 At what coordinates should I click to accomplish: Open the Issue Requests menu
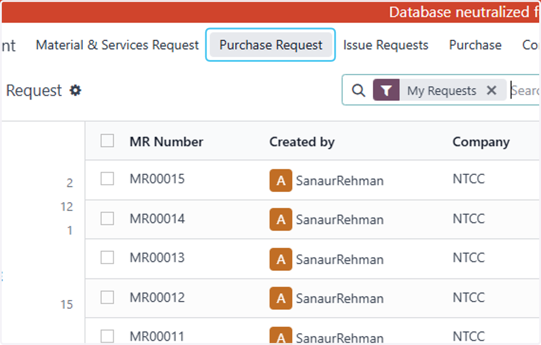[386, 45]
